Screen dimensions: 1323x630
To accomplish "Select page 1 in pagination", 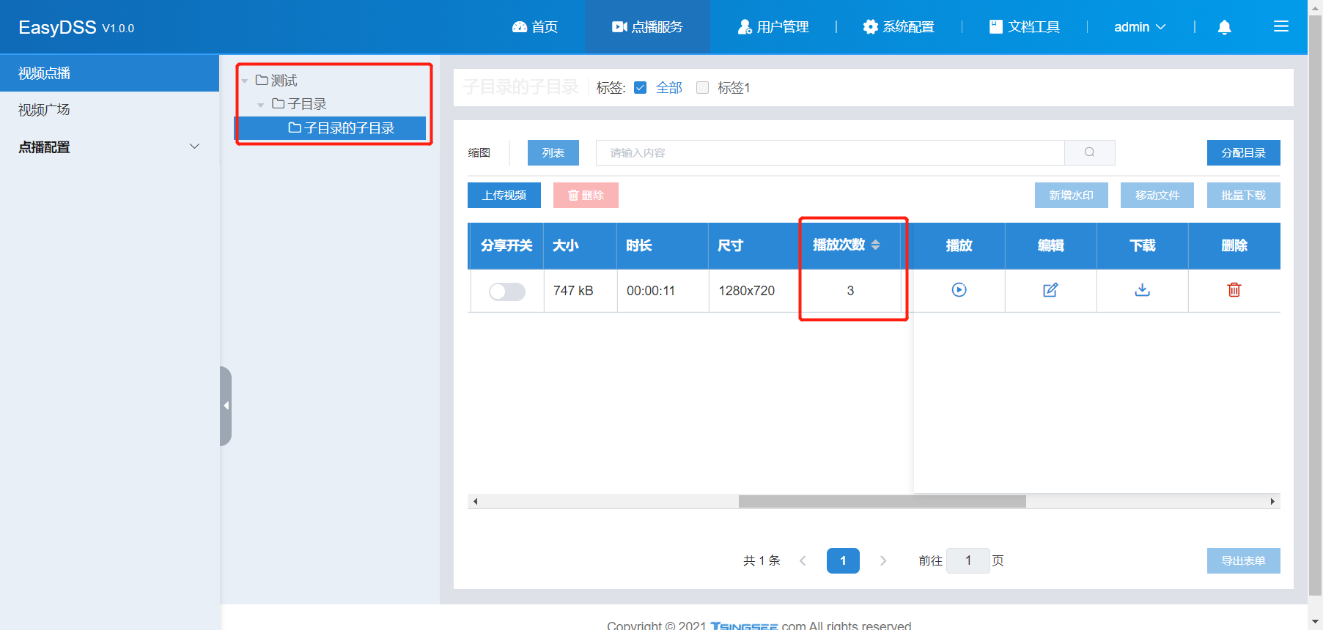I will (x=843, y=560).
